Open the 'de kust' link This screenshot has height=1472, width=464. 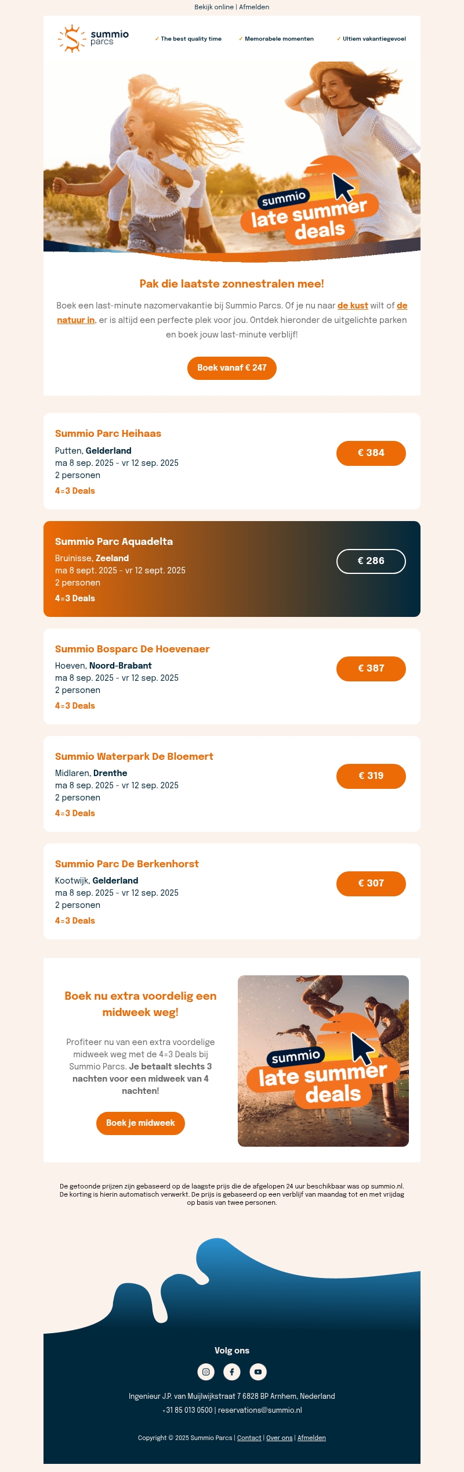point(353,306)
